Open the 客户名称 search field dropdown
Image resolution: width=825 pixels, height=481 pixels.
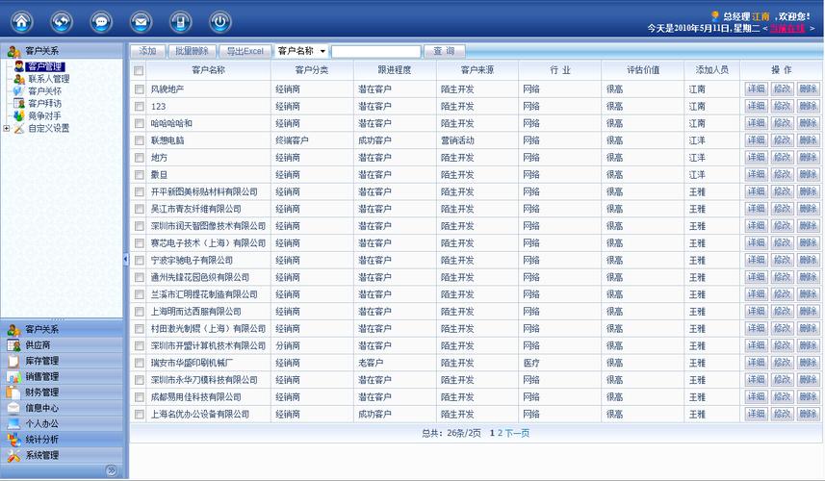(x=322, y=51)
